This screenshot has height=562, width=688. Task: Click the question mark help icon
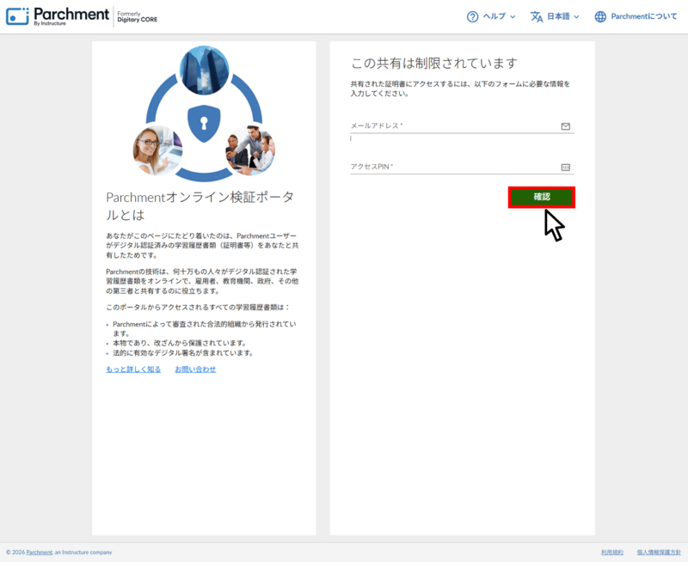[x=472, y=16]
